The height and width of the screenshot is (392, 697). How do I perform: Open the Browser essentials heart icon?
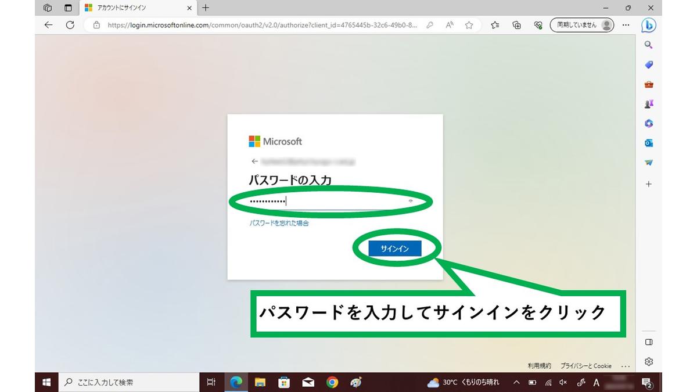pos(538,25)
